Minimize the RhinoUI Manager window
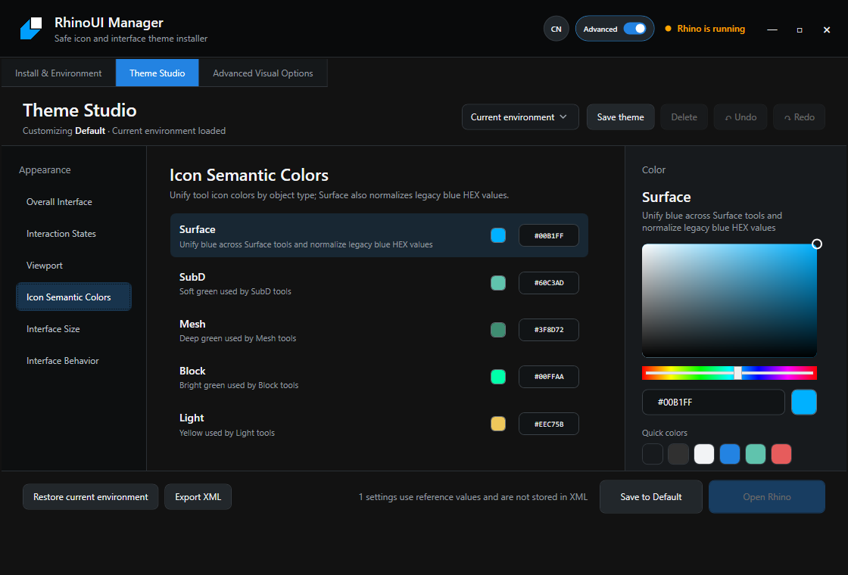 pyautogui.click(x=772, y=30)
